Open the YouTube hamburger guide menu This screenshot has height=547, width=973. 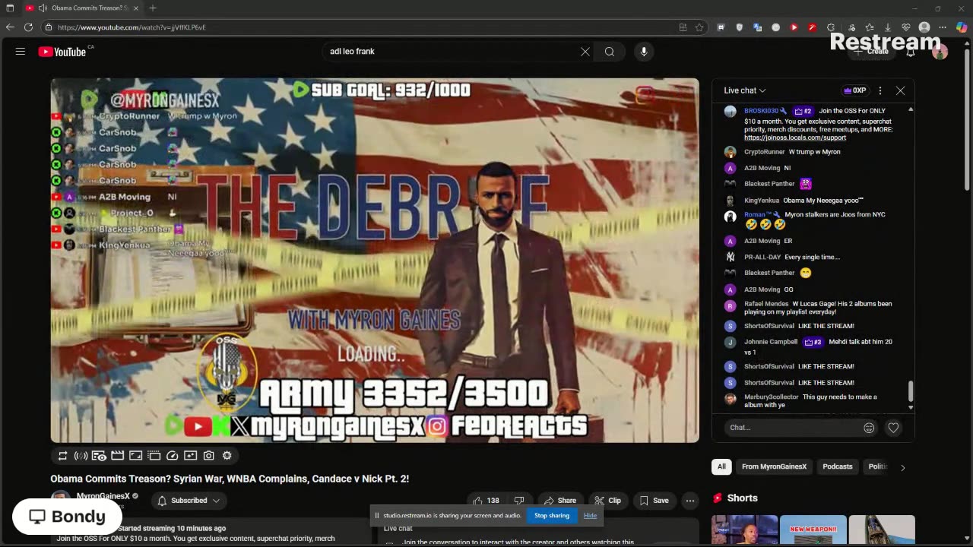pyautogui.click(x=21, y=52)
